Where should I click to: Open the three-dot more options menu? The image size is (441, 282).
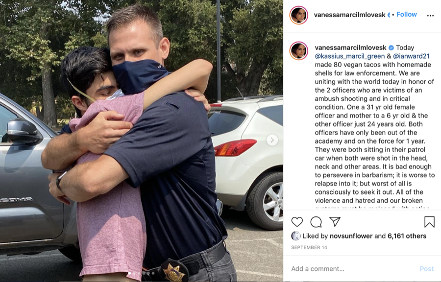click(430, 16)
